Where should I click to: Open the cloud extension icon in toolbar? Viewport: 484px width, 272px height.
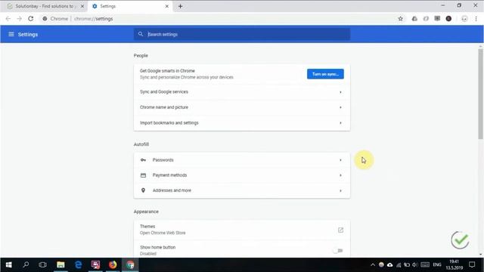(414, 19)
